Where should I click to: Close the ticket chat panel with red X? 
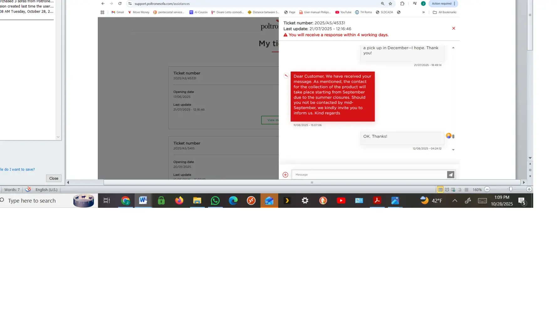[x=453, y=28]
